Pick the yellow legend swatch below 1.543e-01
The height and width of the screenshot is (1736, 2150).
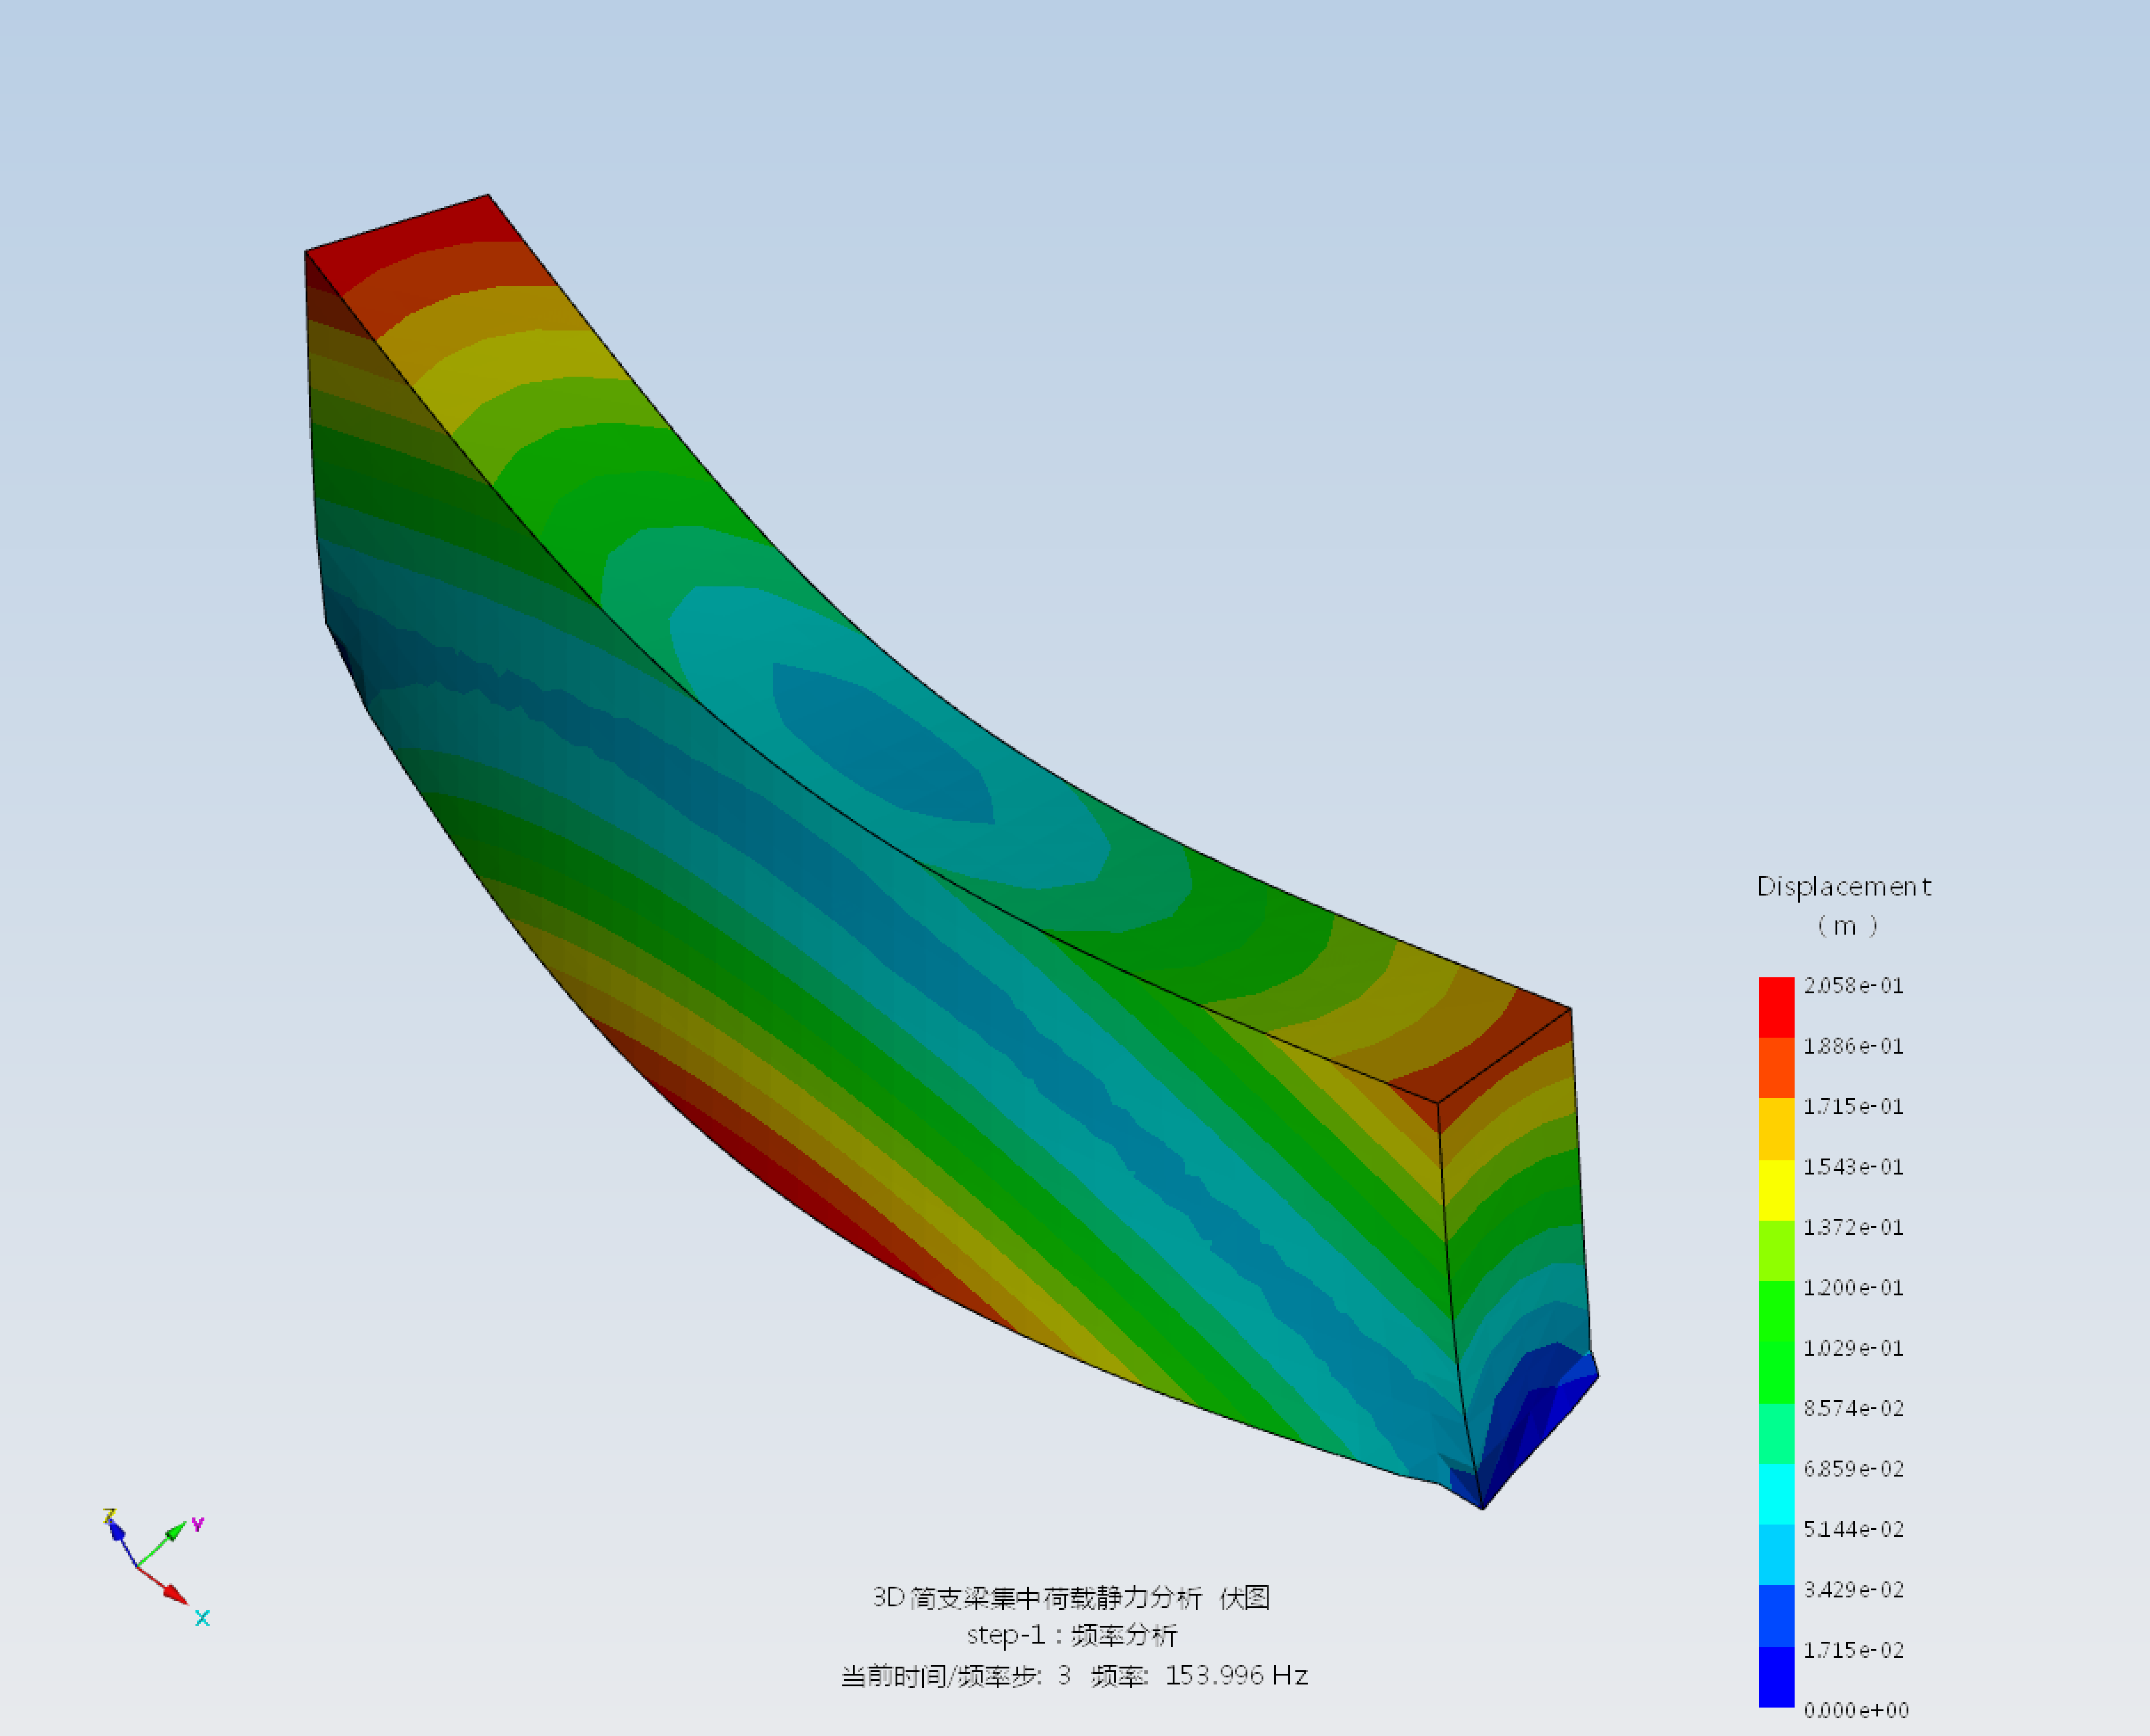(x=1776, y=1190)
